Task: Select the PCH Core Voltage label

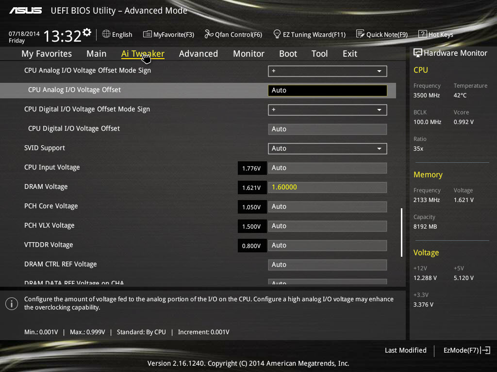Action: [x=51, y=206]
